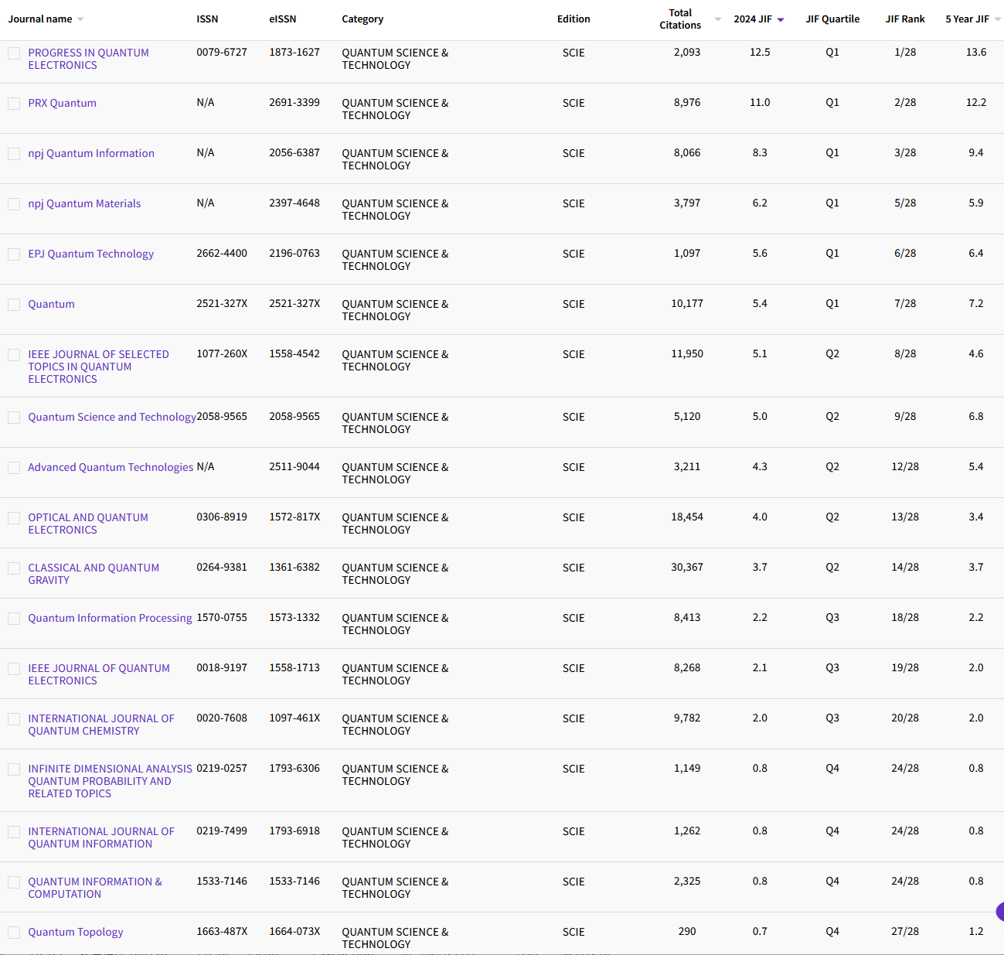1004x955 pixels.
Task: Open Quantum Information Processing journal
Action: click(110, 618)
